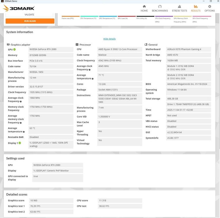Image resolution: width=220 pixels, height=218 pixels.
Task: Click the NVIDIA GeForce RTX 2080 GPU field
Action: click(x=51, y=49)
